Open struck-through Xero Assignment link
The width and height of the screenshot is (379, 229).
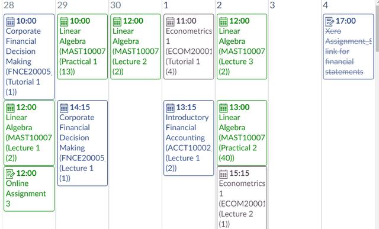348,46
